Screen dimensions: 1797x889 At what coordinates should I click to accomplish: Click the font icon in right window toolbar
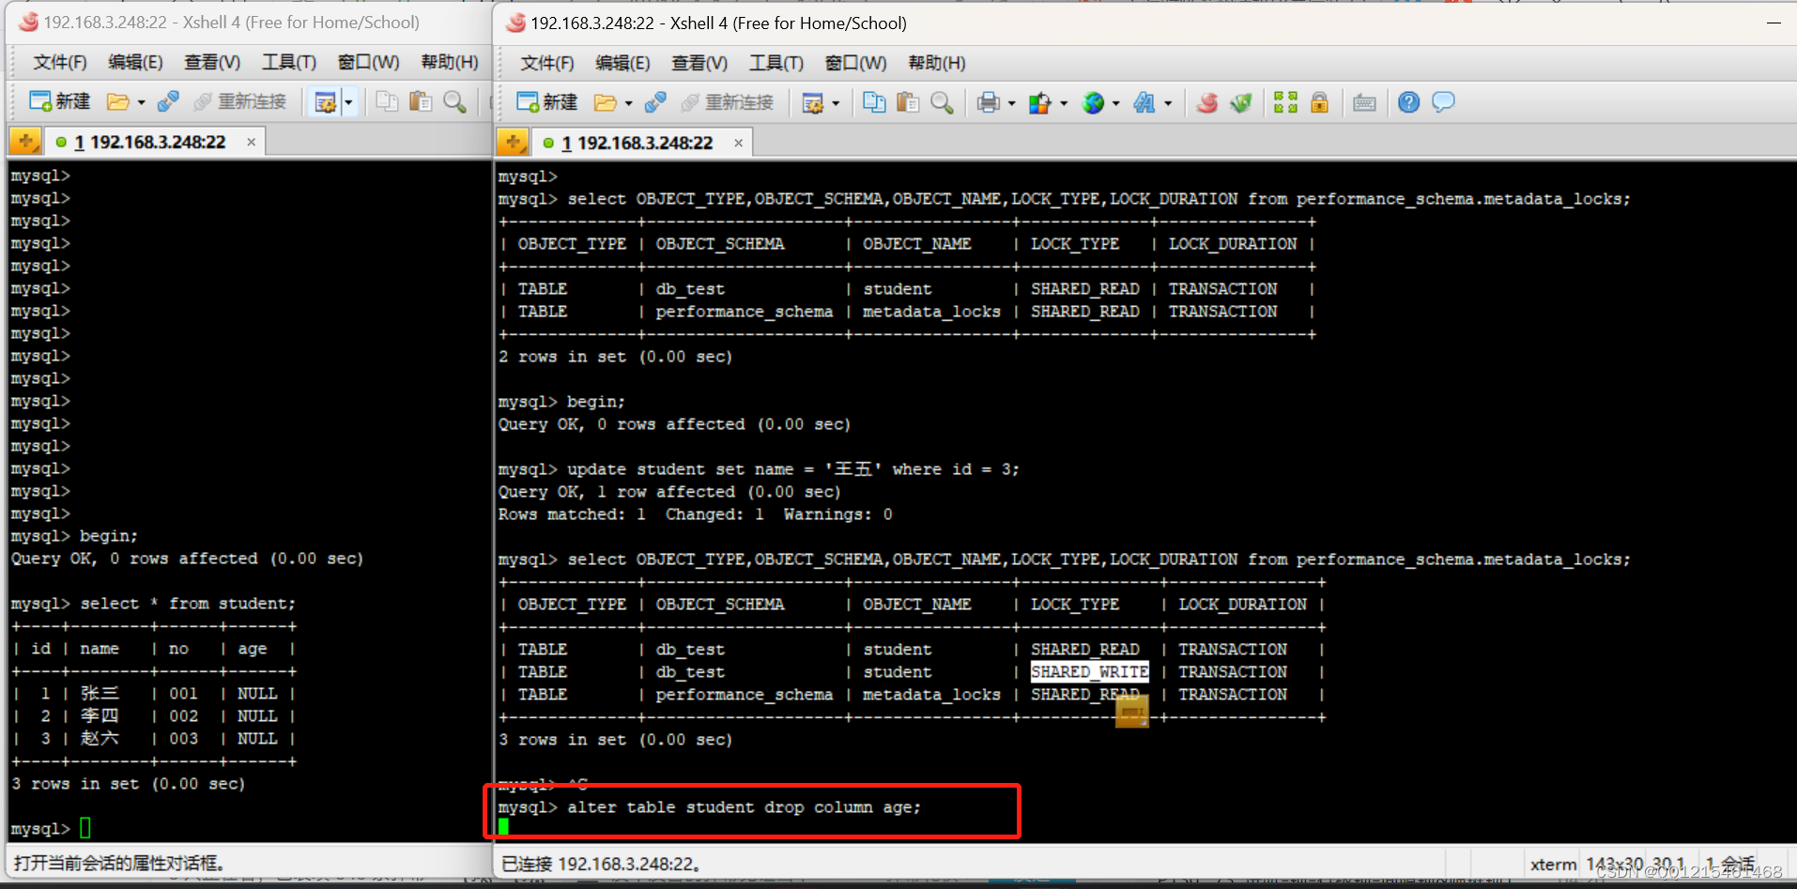click(x=1144, y=102)
